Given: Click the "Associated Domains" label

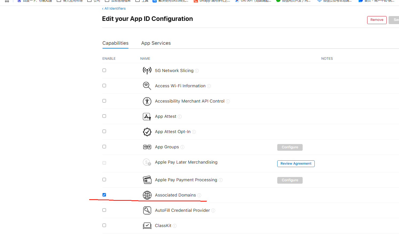Looking at the screenshot, I should [176, 195].
